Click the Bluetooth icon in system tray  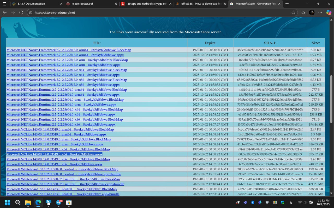pos(253,203)
